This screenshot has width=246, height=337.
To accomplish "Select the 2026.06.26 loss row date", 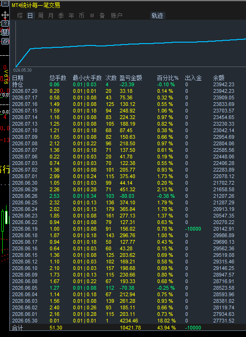I will point(25,196).
